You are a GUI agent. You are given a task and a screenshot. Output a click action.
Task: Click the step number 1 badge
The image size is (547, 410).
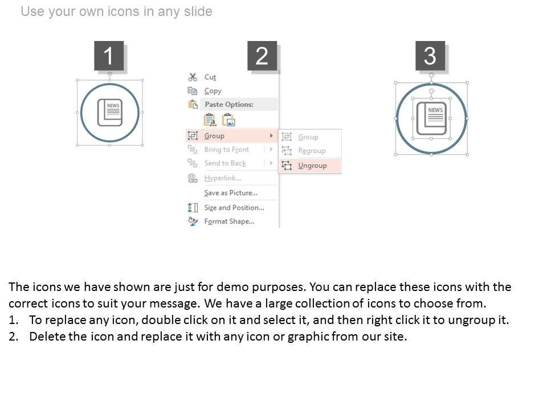108,56
